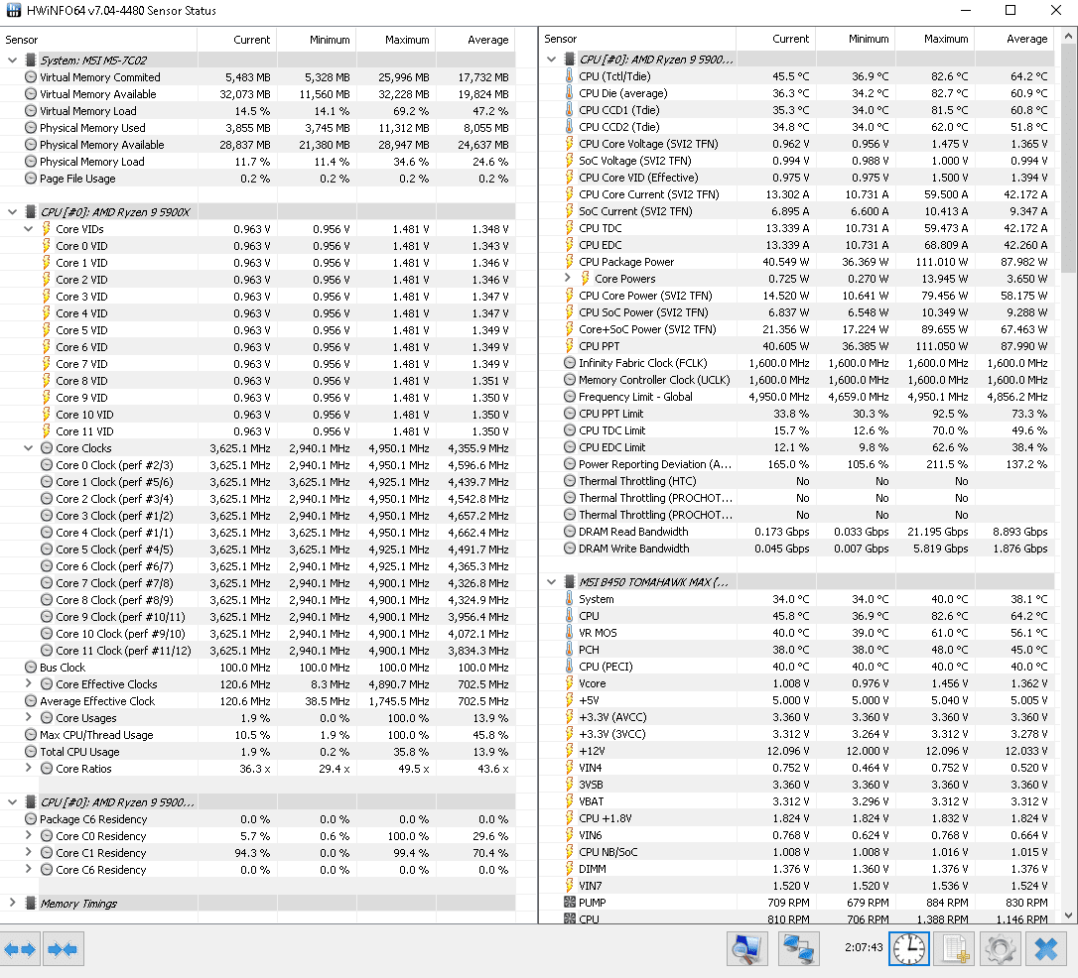Expand the Core Ratios row
This screenshot has height=978, width=1078.
click(x=28, y=769)
